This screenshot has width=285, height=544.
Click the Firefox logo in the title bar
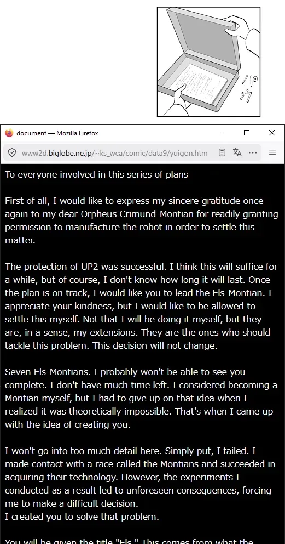click(9, 133)
